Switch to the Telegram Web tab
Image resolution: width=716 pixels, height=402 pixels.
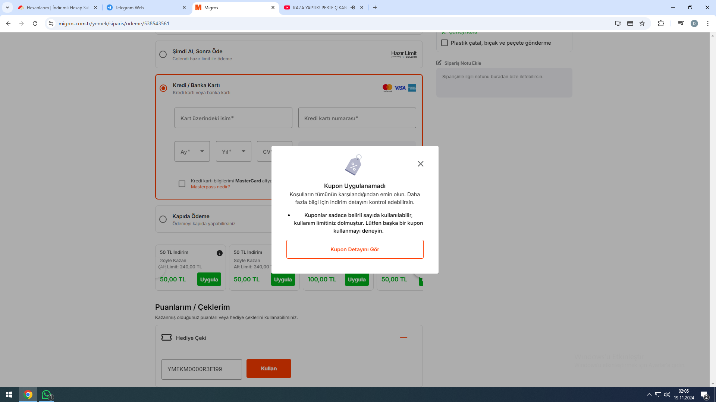[x=145, y=7]
